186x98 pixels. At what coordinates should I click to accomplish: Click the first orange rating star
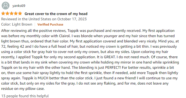click(3, 13)
